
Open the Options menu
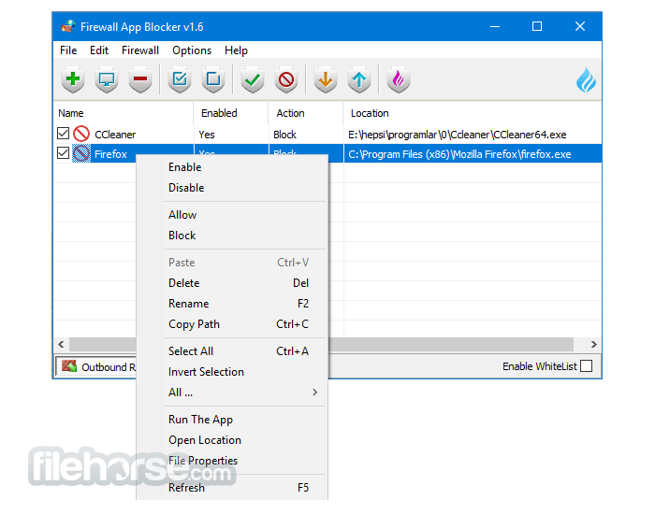coord(192,50)
